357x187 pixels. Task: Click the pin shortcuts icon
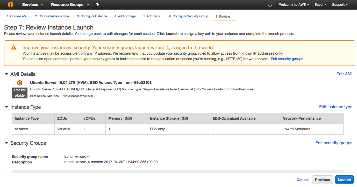[x=97, y=4]
